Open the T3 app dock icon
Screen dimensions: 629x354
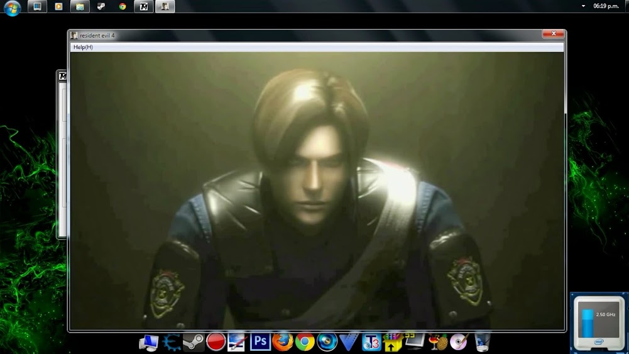point(371,342)
